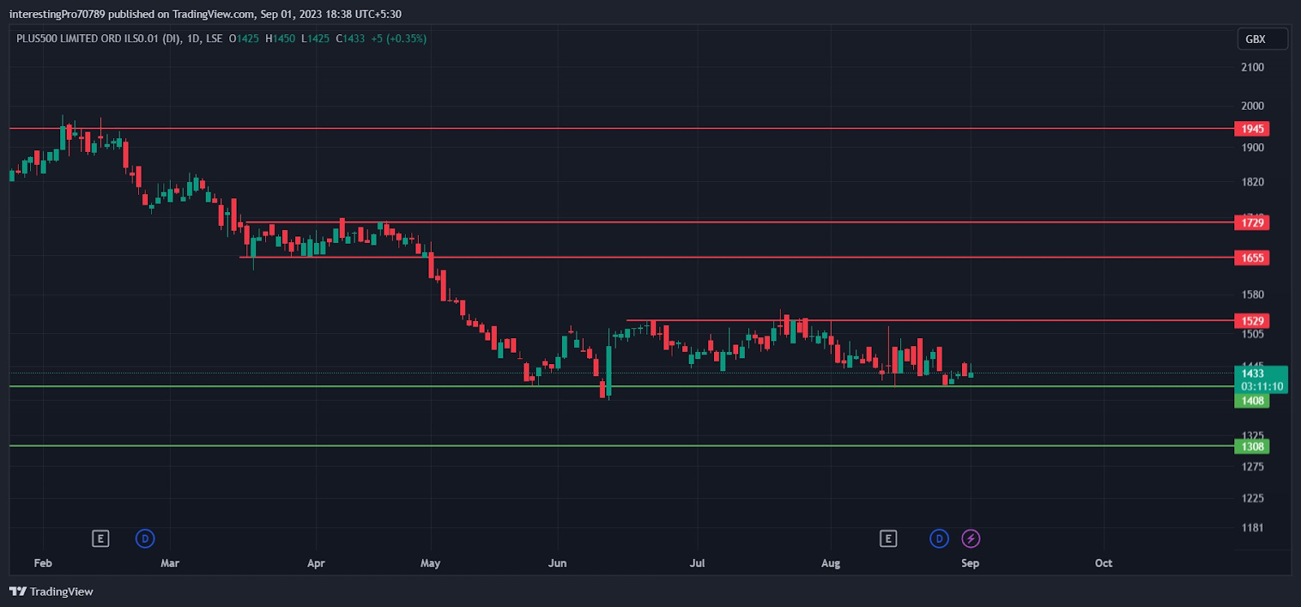Select the 1945 red price label
This screenshot has width=1301, height=607.
1252,128
